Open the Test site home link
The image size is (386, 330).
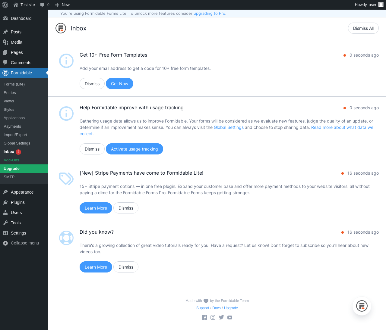[24, 5]
